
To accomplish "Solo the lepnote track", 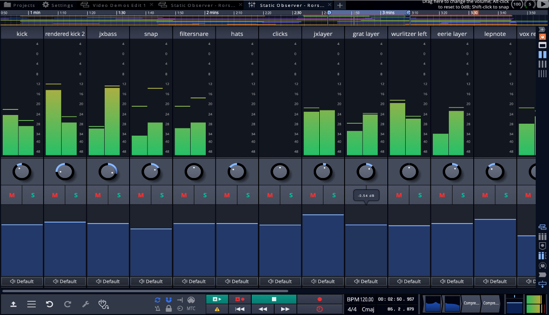I will [x=506, y=195].
